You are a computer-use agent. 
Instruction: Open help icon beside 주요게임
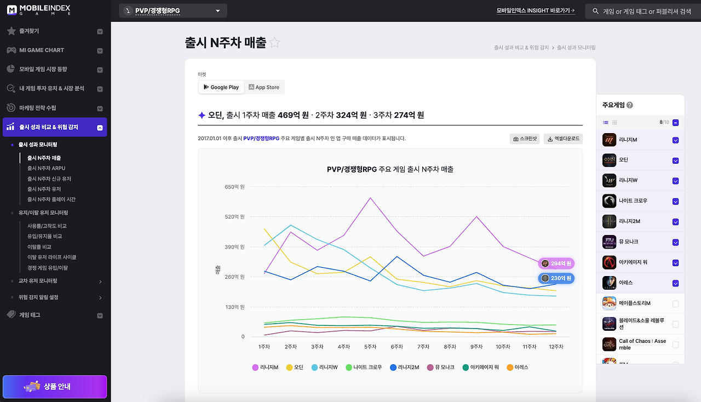[x=630, y=105]
